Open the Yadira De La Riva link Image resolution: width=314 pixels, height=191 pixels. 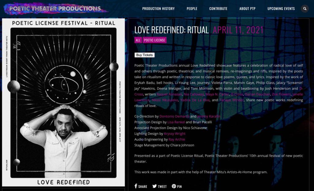click(195, 100)
